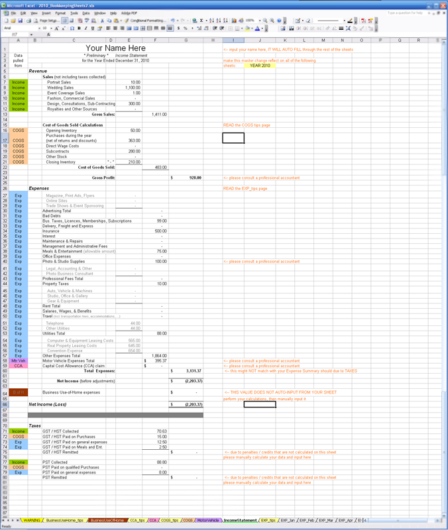This screenshot has width=448, height=530.
Task: Switch to the EXP_Jan sheet tab
Action: [288, 520]
